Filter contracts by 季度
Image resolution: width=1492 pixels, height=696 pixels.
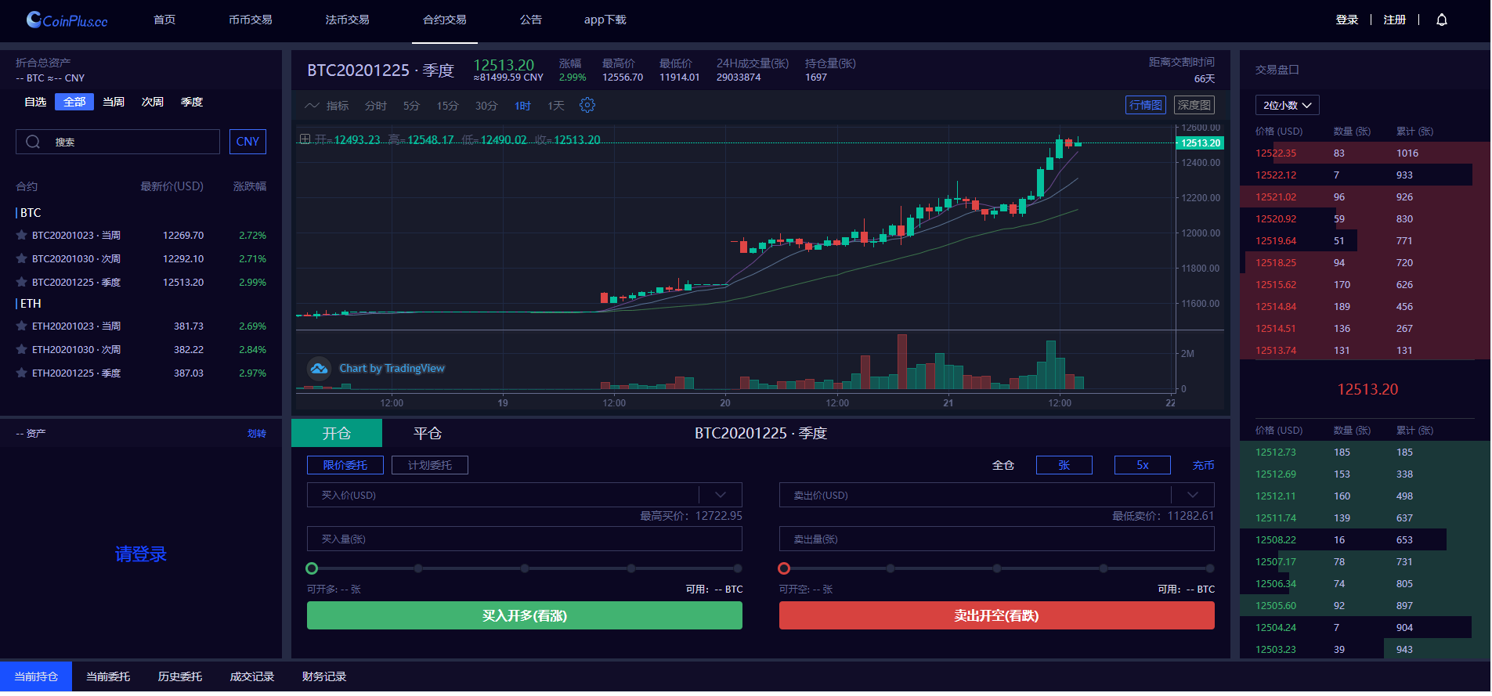(192, 102)
